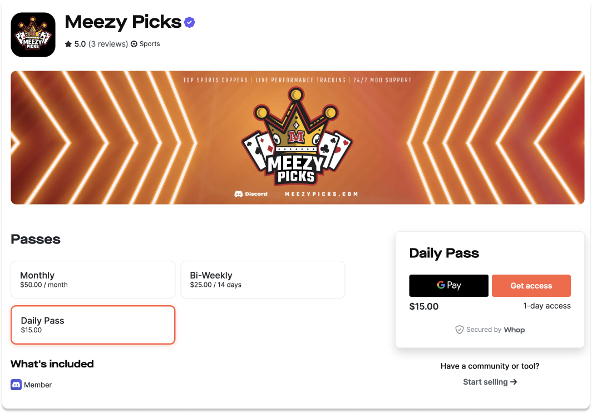592x413 pixels.
Task: Click the Discord logo on the banner
Action: [239, 195]
